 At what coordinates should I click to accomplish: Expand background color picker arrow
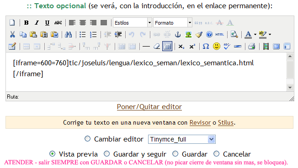pyautogui.click(x=270, y=35)
